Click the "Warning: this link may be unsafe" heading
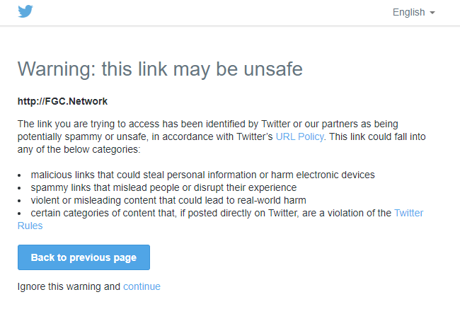Viewport: 460px width, 309px height. (160, 69)
